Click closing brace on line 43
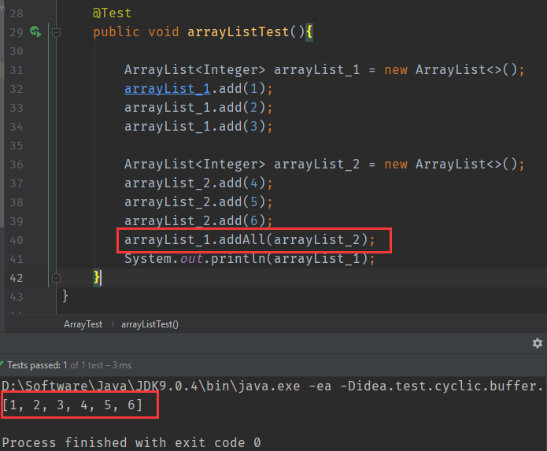Viewport: 547px width, 451px height. tap(65, 296)
